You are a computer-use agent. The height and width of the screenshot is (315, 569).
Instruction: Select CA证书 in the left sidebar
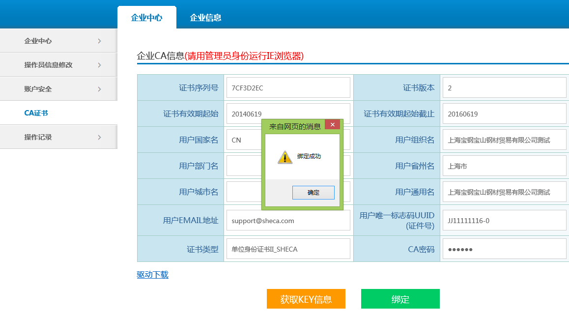[36, 113]
